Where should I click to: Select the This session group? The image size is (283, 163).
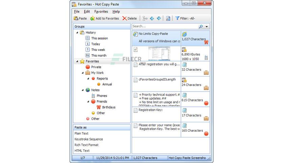[100, 38]
